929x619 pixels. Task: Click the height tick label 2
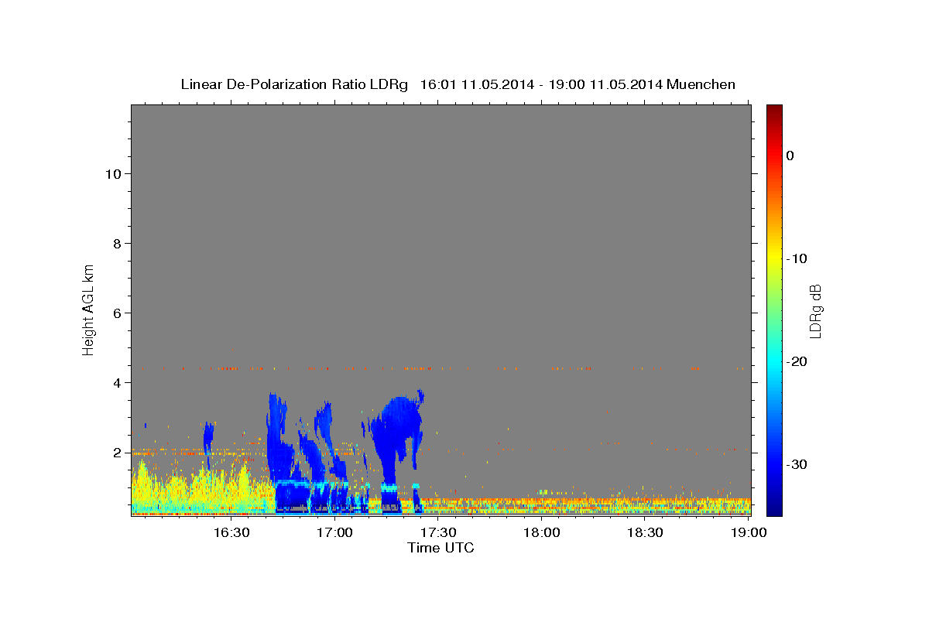coord(115,452)
